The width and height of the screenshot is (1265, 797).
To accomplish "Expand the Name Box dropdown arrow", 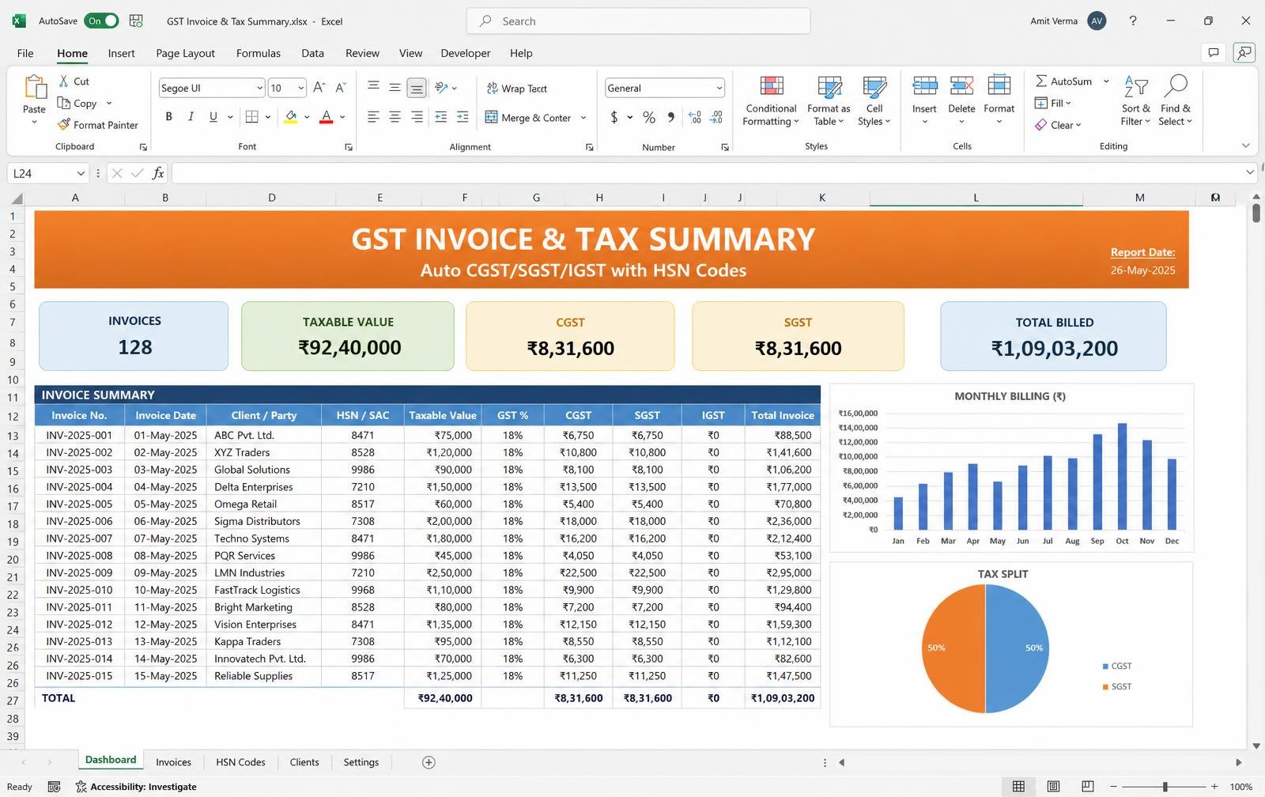I will coord(81,173).
